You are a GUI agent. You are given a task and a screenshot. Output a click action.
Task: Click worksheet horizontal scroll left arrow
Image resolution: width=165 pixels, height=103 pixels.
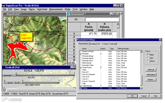(x=69, y=63)
